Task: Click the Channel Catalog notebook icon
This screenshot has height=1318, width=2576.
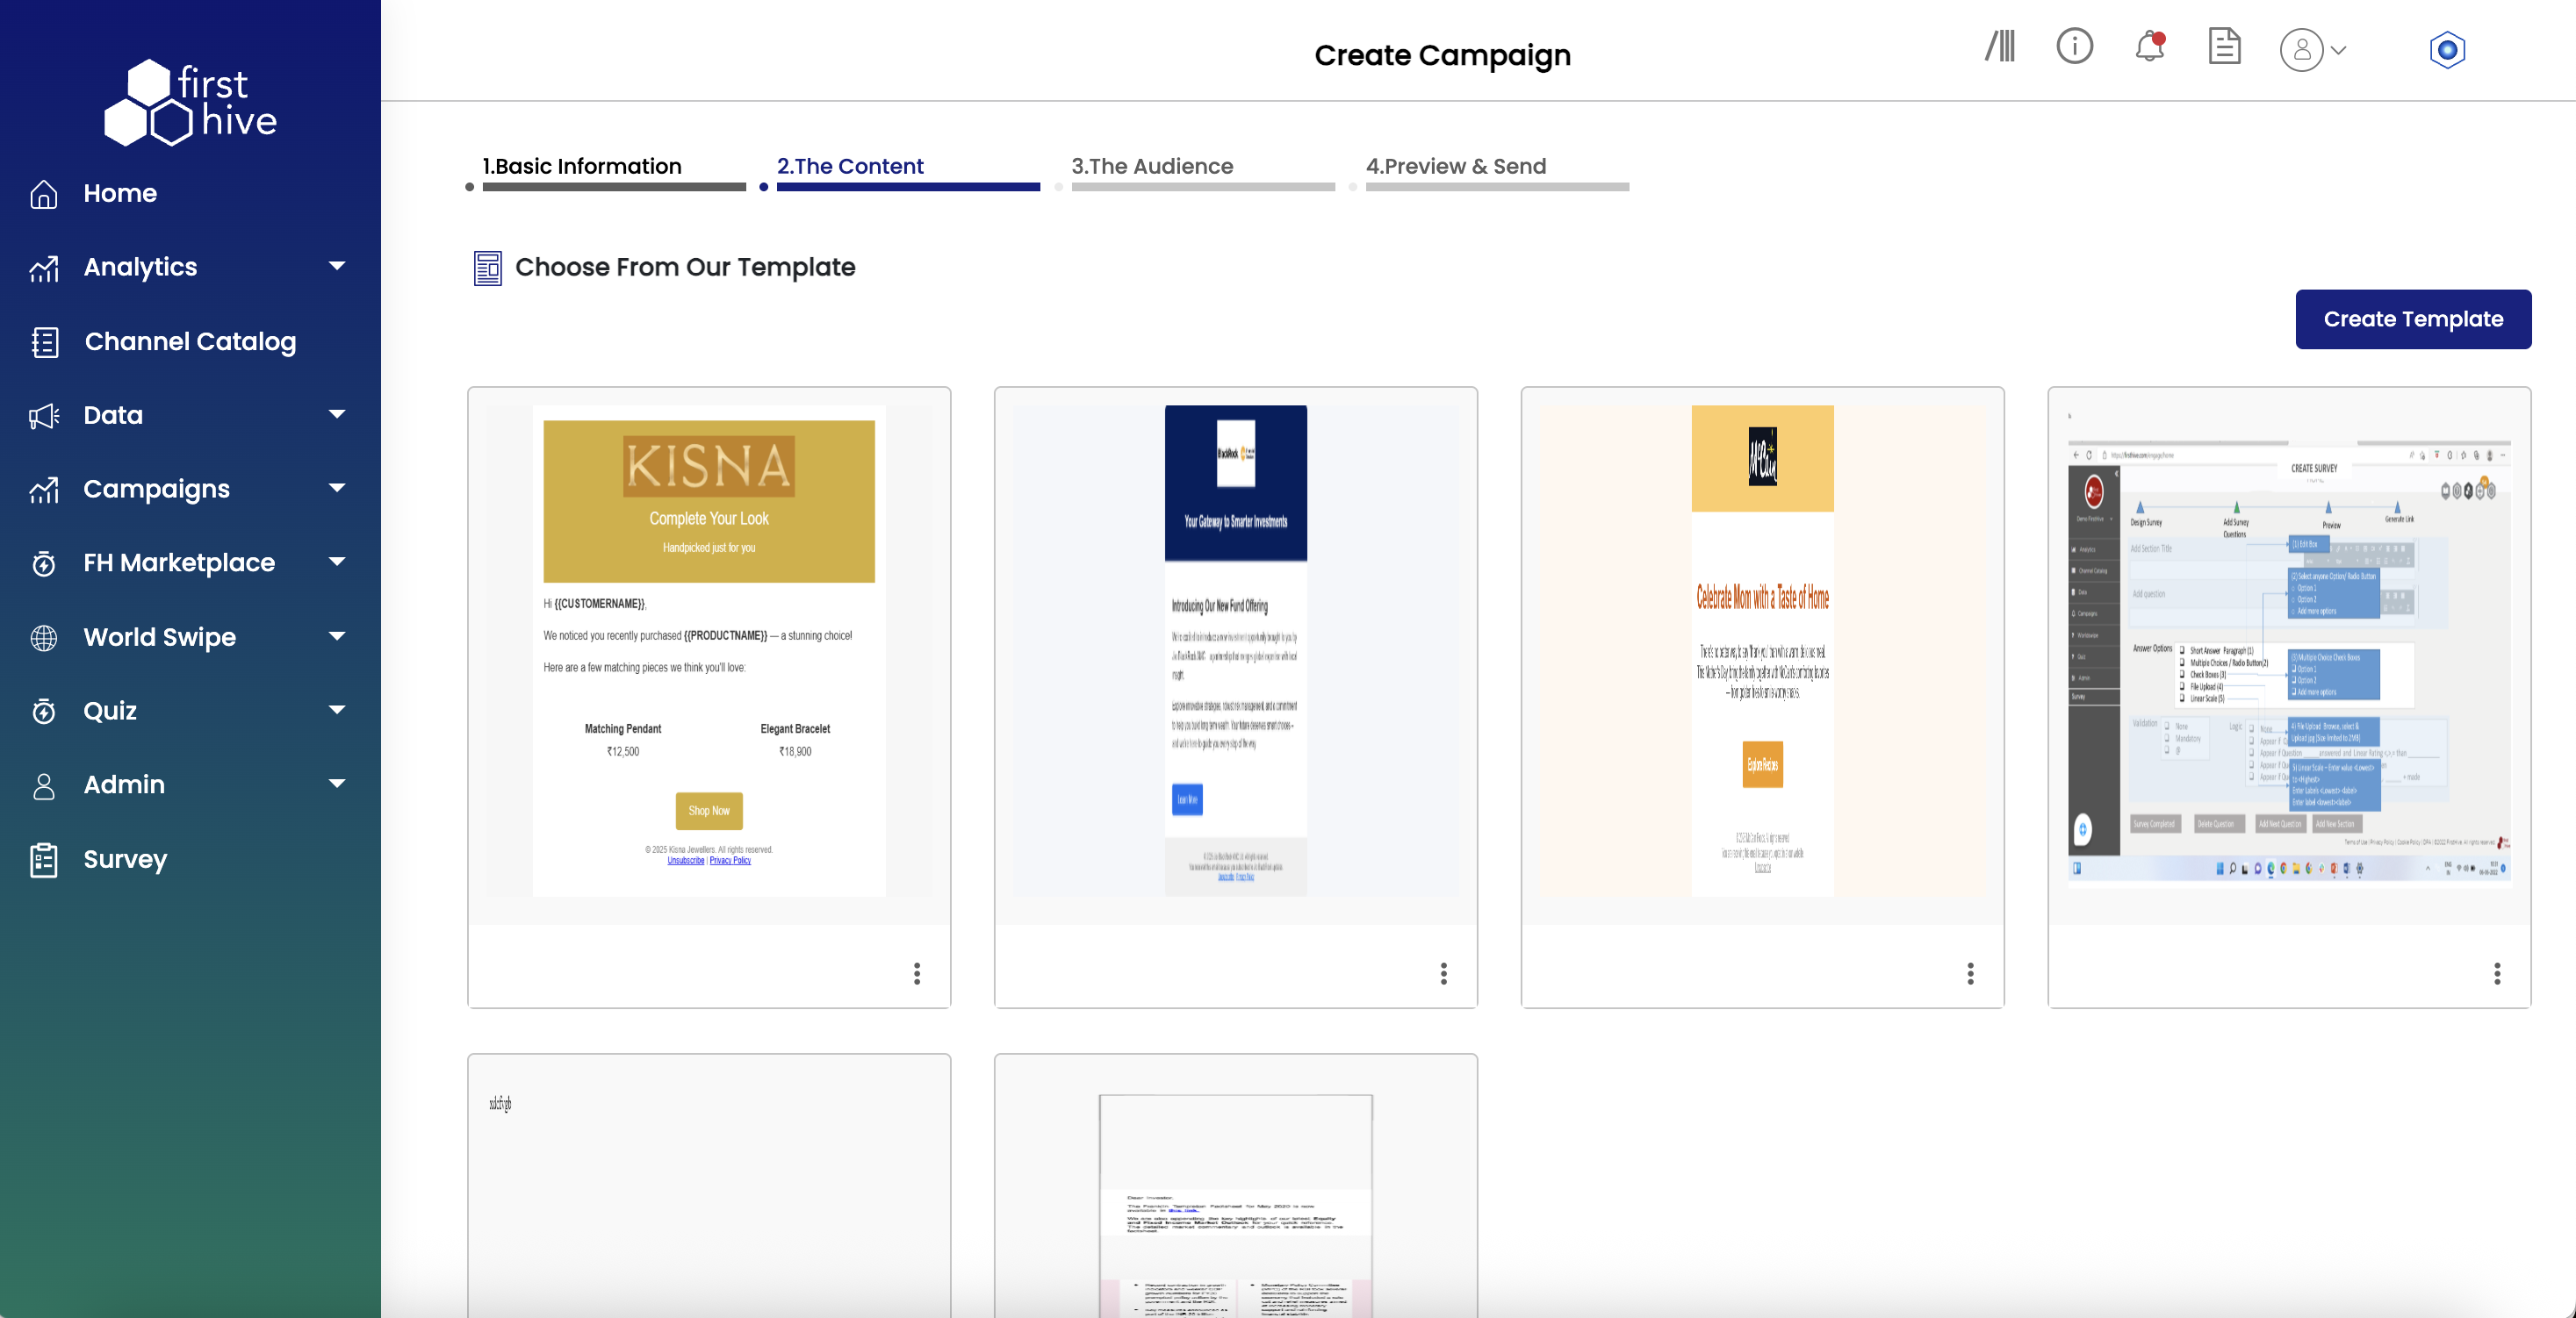Action: pyautogui.click(x=44, y=341)
